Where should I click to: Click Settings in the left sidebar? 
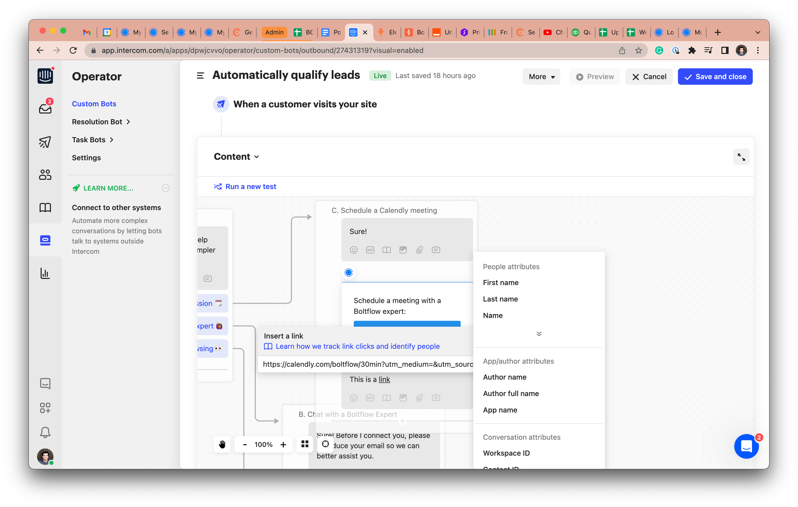tap(86, 157)
